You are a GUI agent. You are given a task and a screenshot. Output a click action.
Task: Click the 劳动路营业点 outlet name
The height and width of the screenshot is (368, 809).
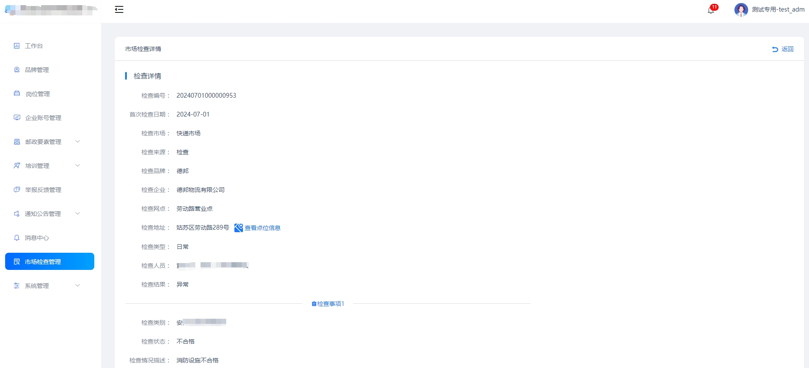tap(195, 209)
